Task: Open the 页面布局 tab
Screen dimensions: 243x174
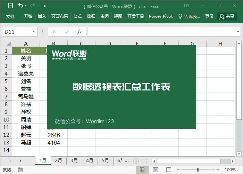Action: (x=59, y=16)
